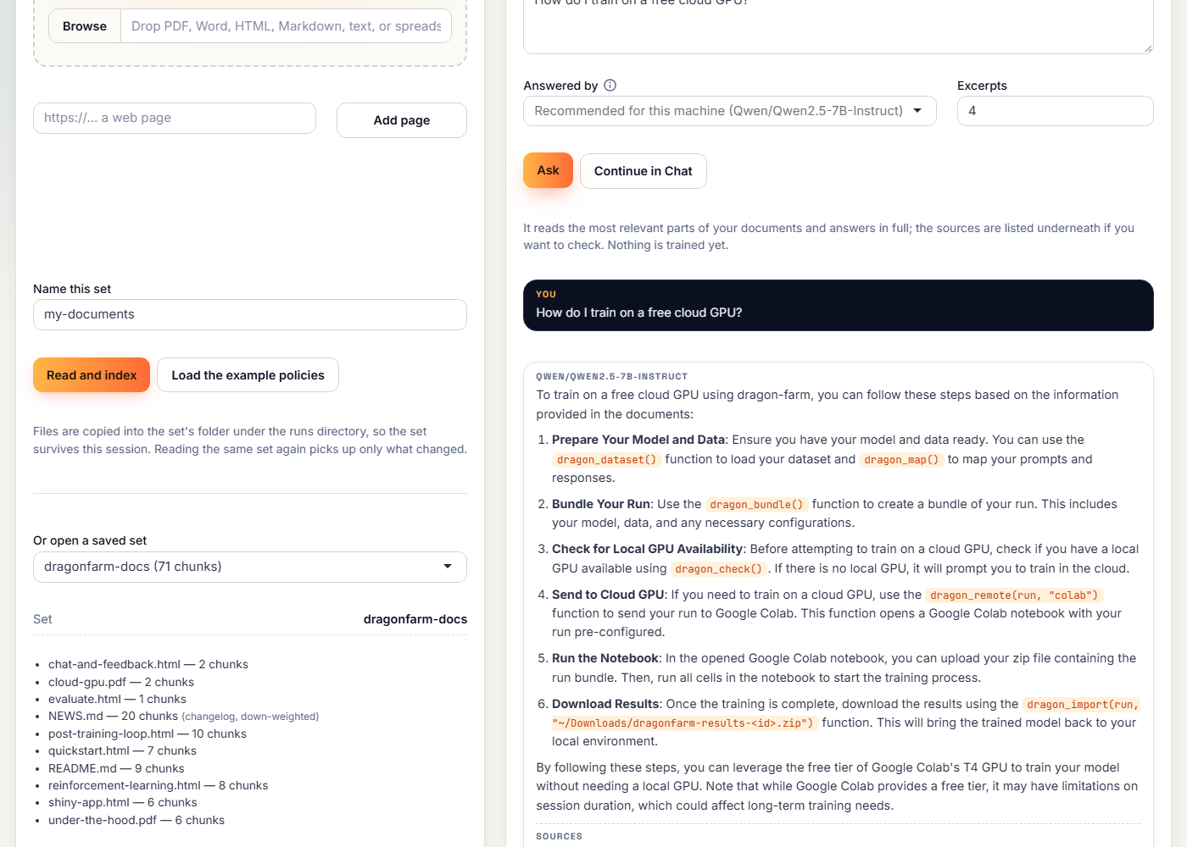Click cloud-gpu.pdf — 2 chunks
Screen dimensions: 1187x847
[x=121, y=682]
